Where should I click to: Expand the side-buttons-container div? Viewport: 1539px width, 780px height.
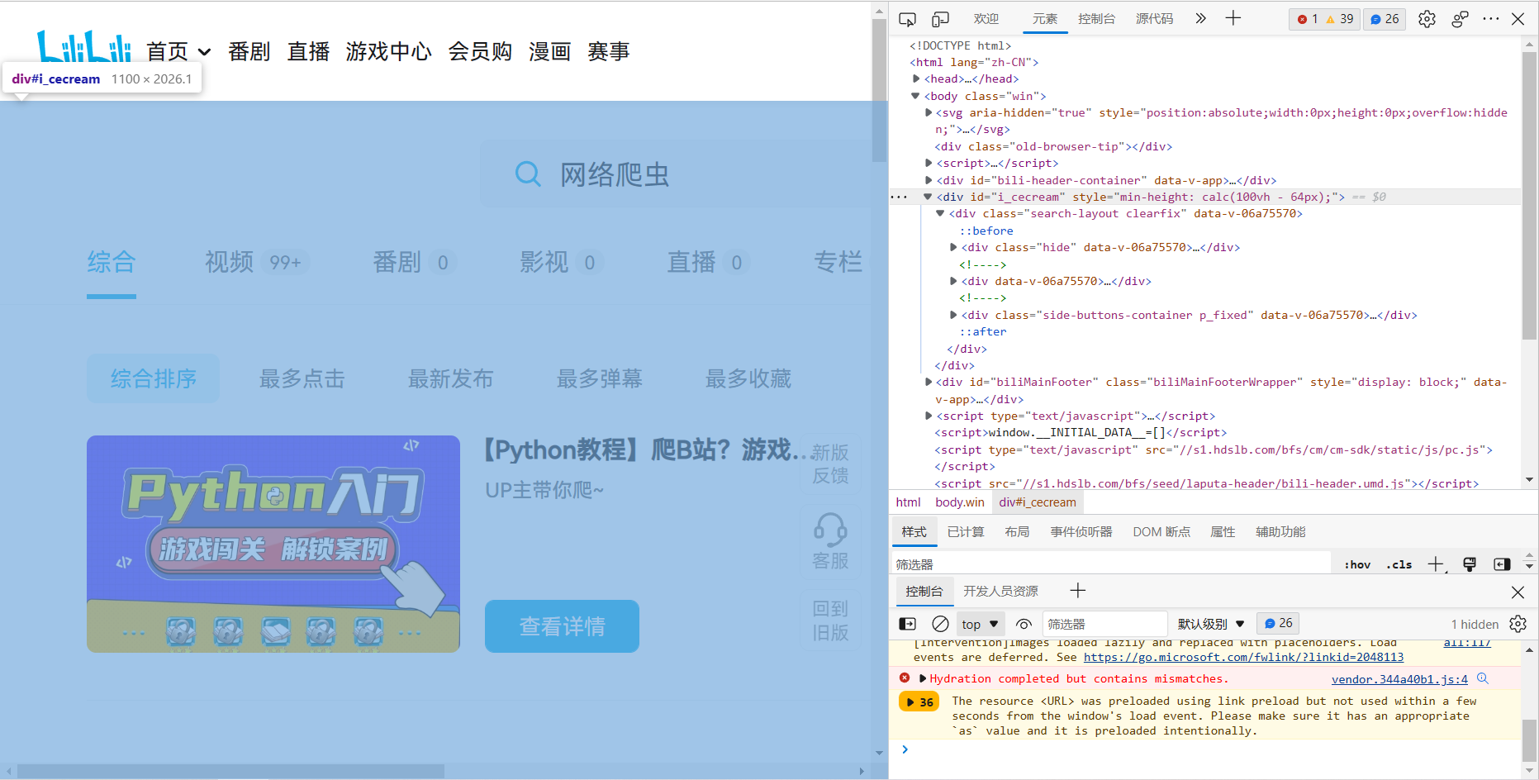pyautogui.click(x=953, y=315)
